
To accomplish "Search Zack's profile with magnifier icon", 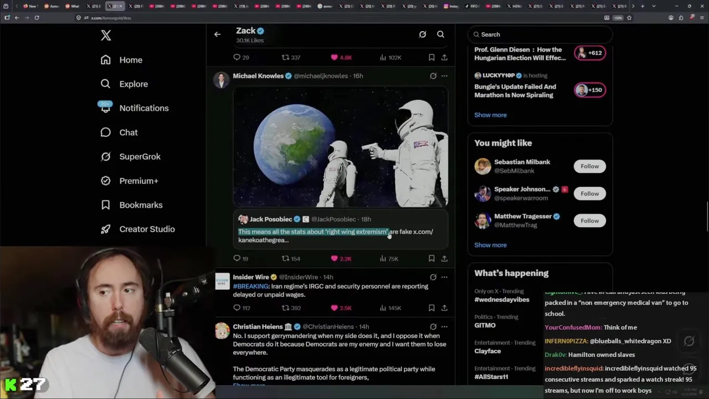I will click(441, 34).
